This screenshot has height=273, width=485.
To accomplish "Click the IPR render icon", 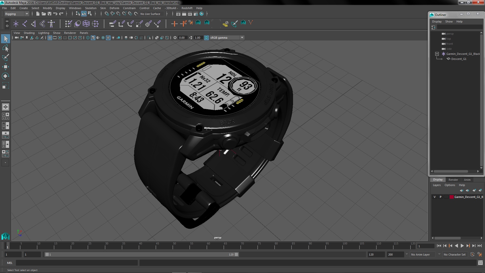I will click(190, 14).
